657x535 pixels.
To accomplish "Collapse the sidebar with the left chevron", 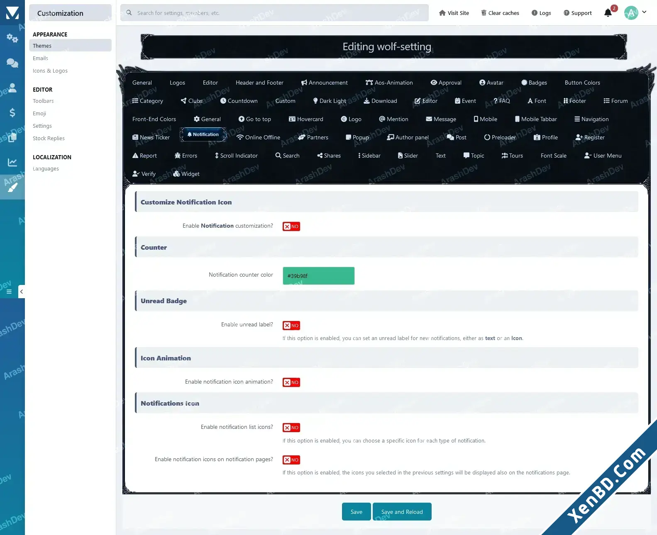I will coord(22,292).
